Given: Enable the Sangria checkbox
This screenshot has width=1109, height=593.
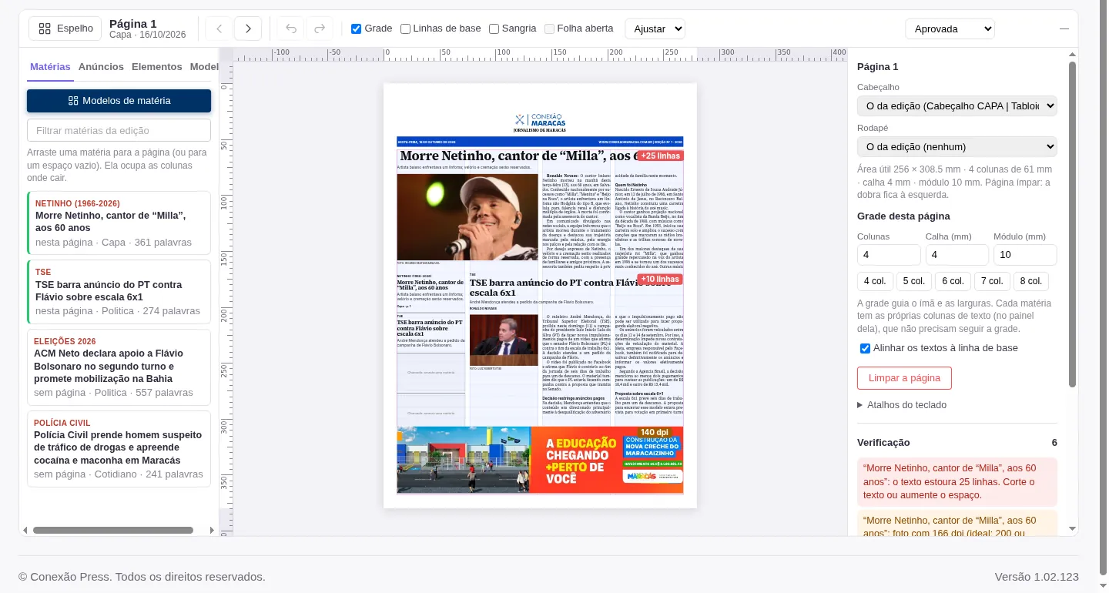Looking at the screenshot, I should pos(494,28).
